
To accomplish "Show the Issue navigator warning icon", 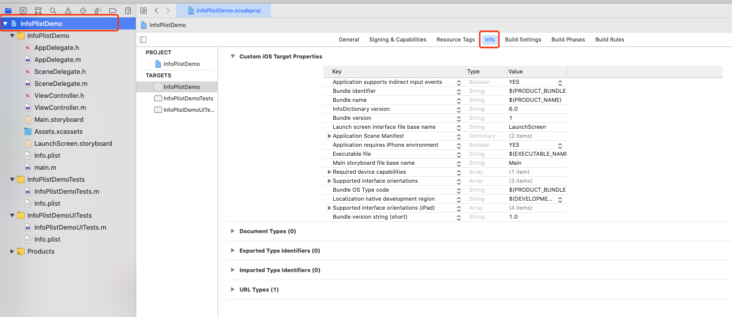I will [68, 10].
